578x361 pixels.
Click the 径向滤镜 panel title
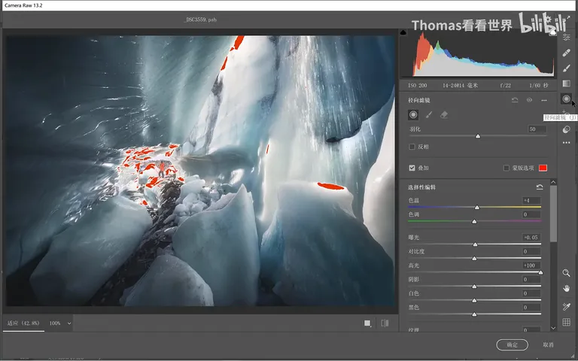click(419, 100)
